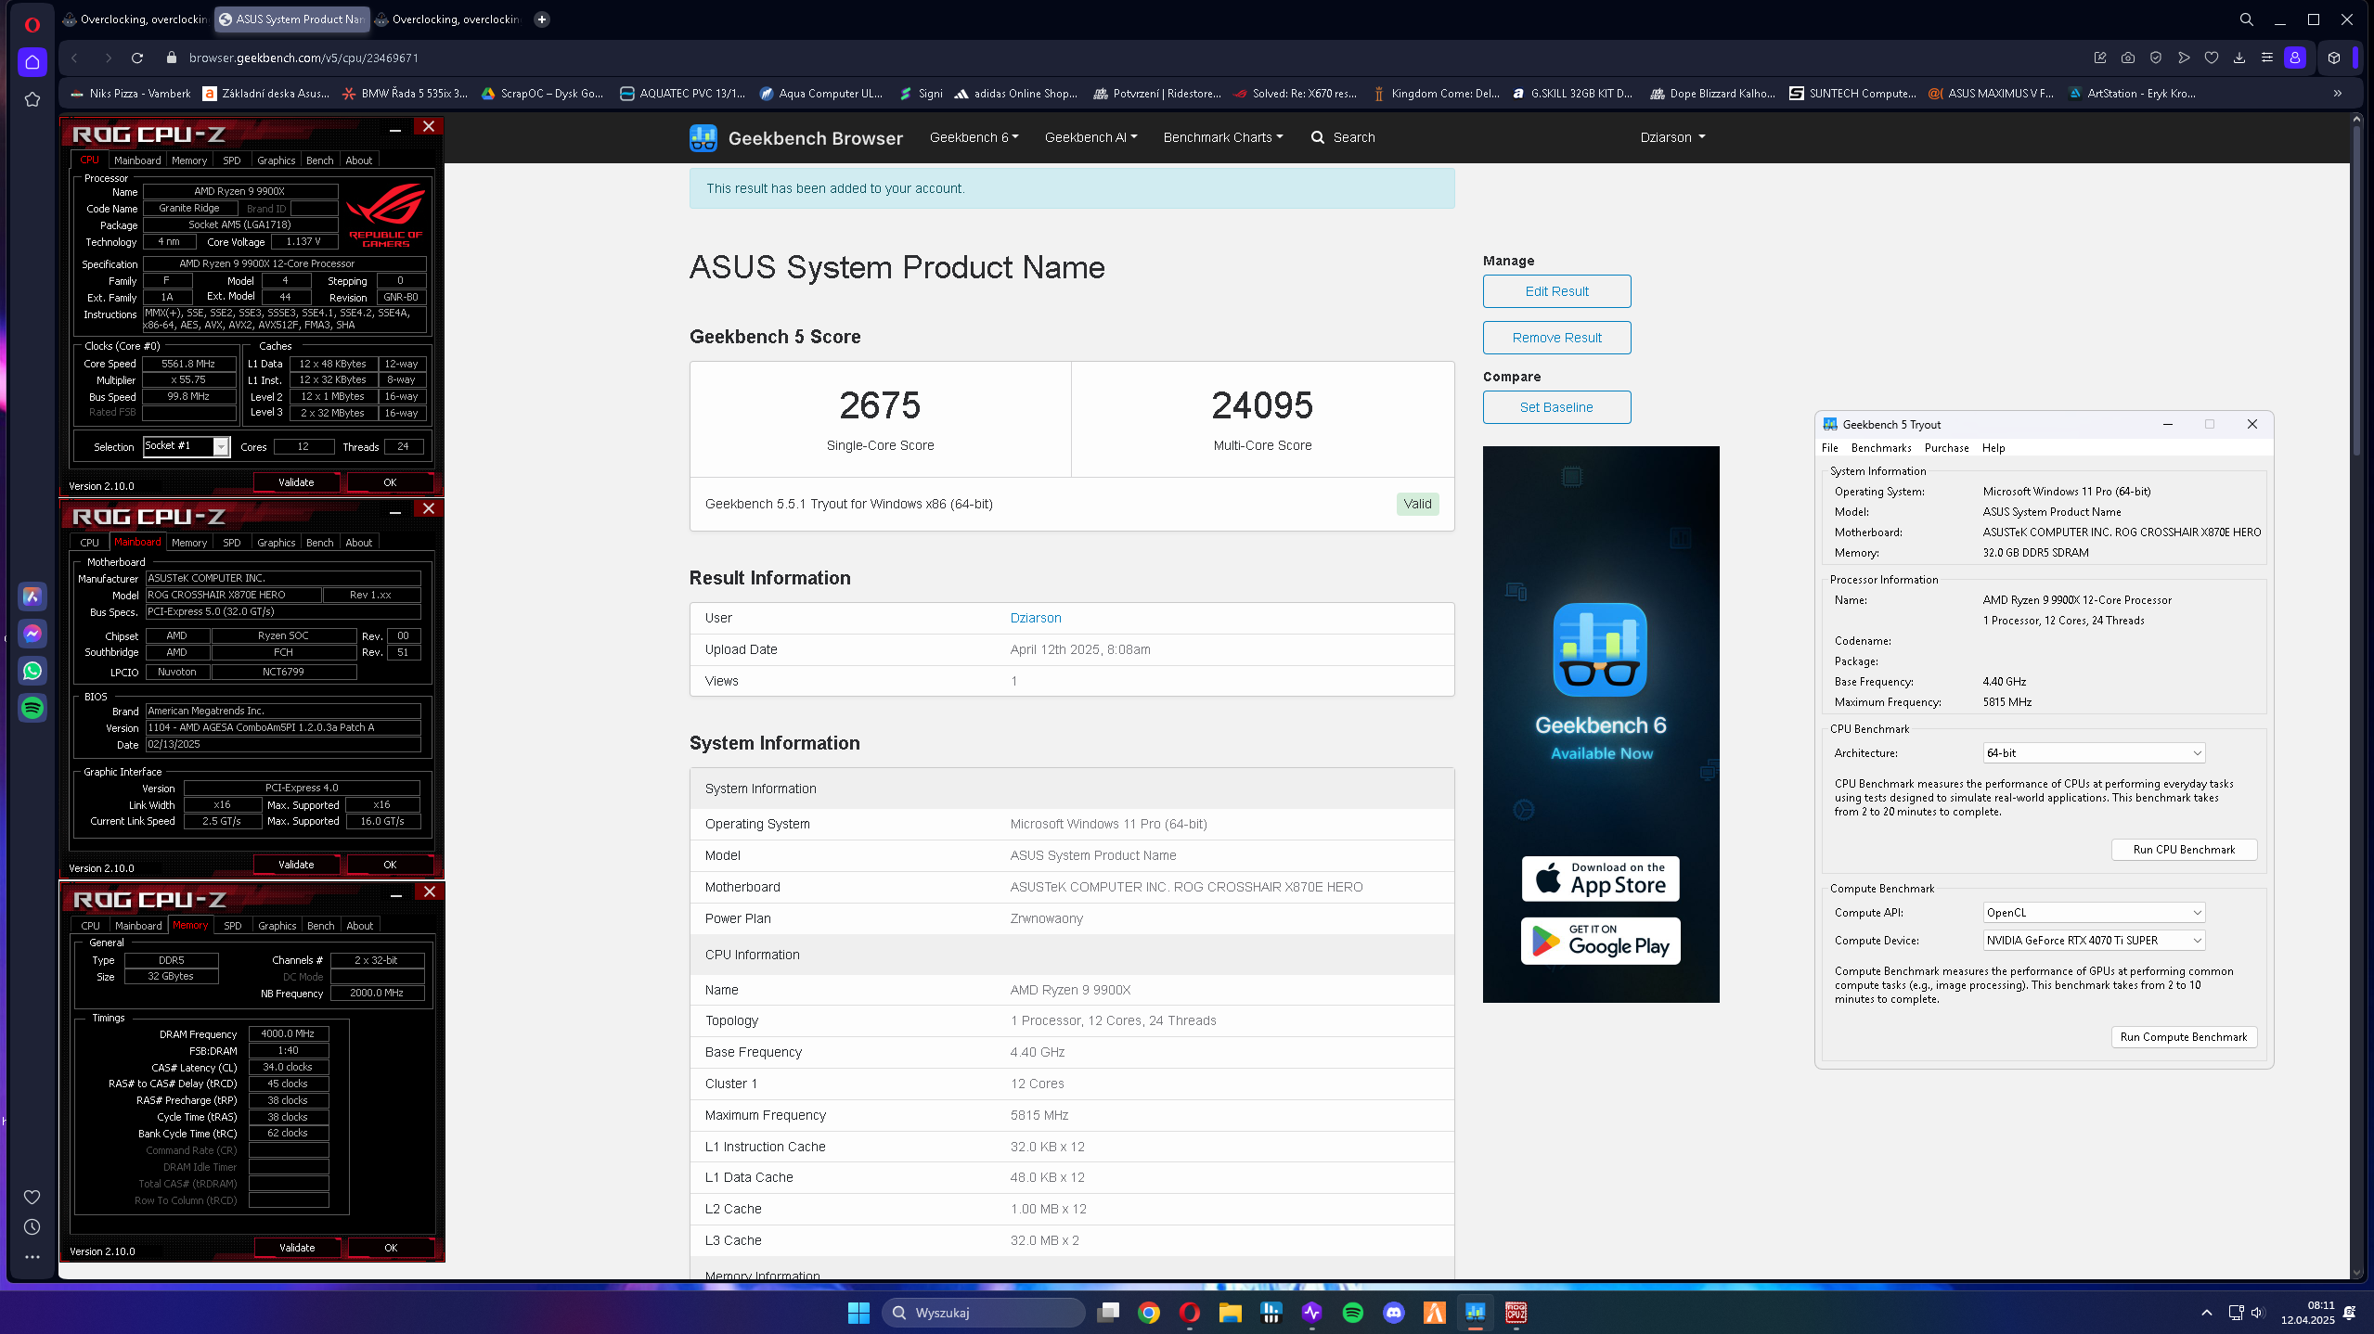The width and height of the screenshot is (2374, 1334).
Task: Click Get it on Google Play badge
Action: 1600,941
